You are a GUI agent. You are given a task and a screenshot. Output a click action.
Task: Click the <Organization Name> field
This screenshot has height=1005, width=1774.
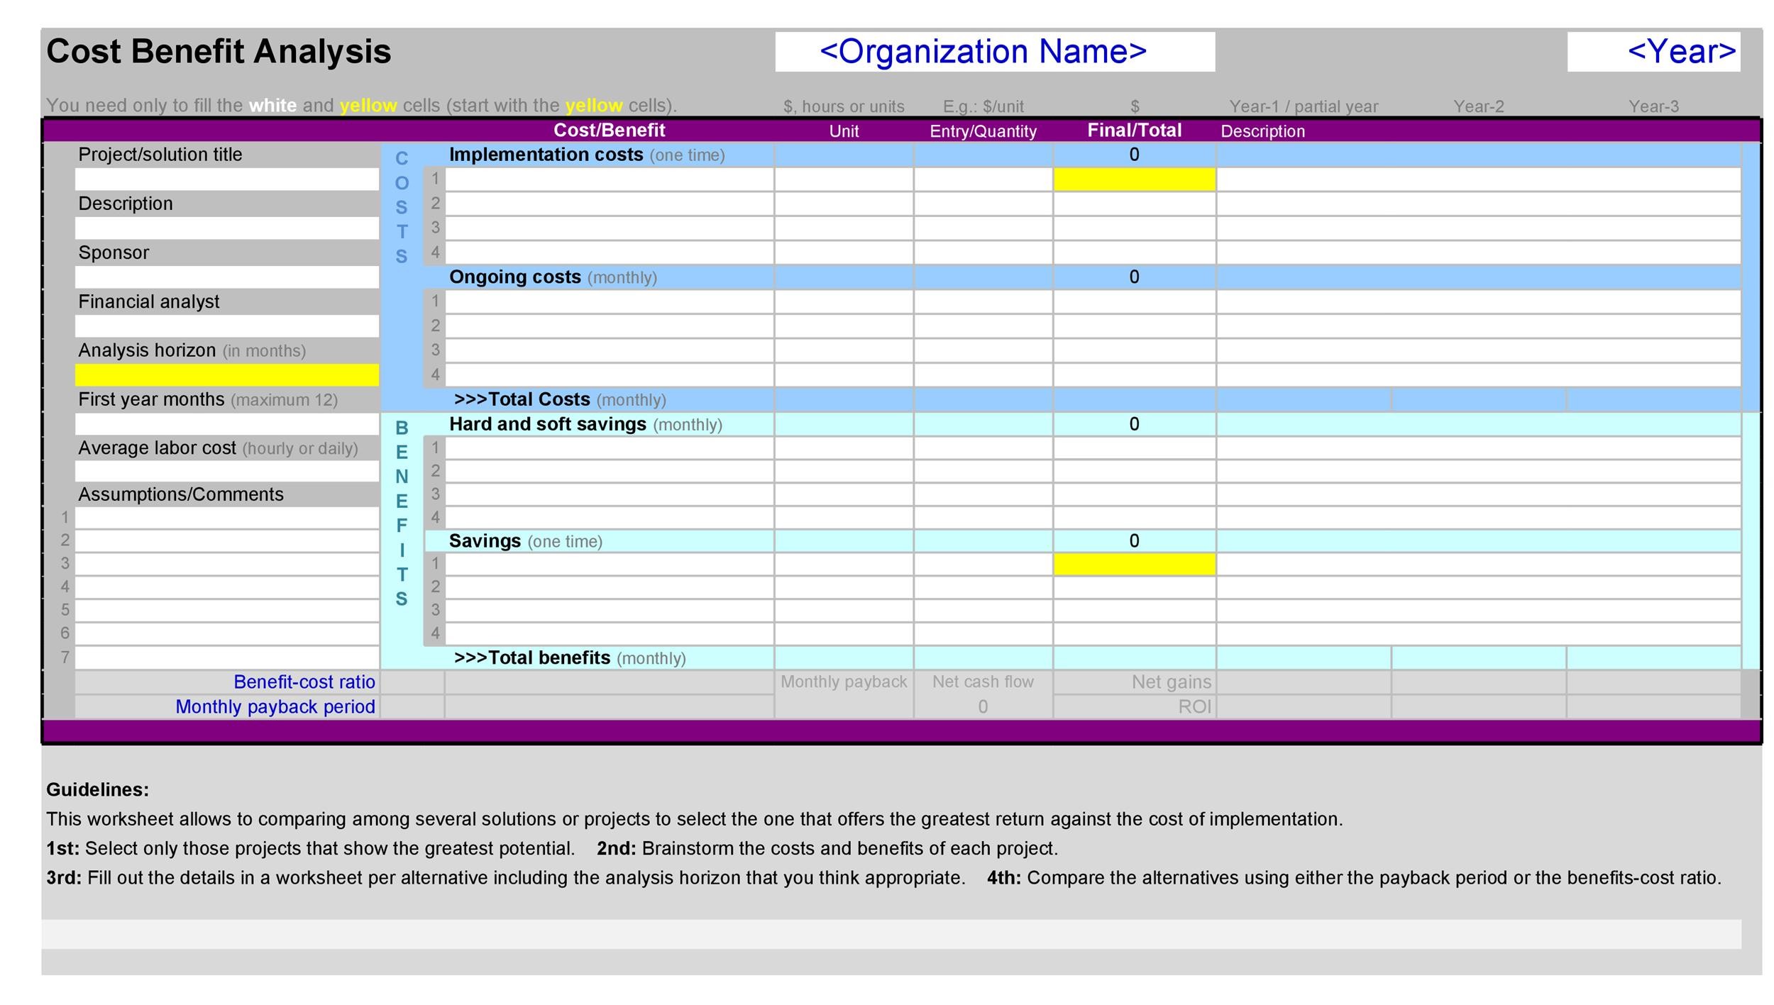pos(993,52)
